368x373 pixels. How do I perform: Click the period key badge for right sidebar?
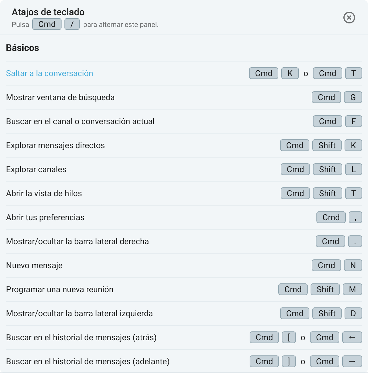355,241
